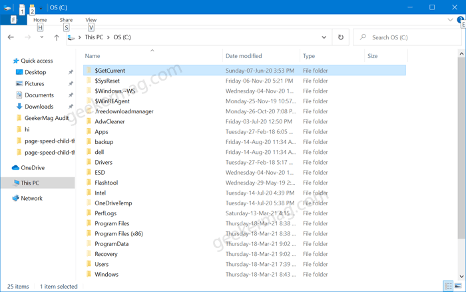Click the Downloads arrow icon in sidebar
Viewport: 466px width, 292px height.
[19, 106]
